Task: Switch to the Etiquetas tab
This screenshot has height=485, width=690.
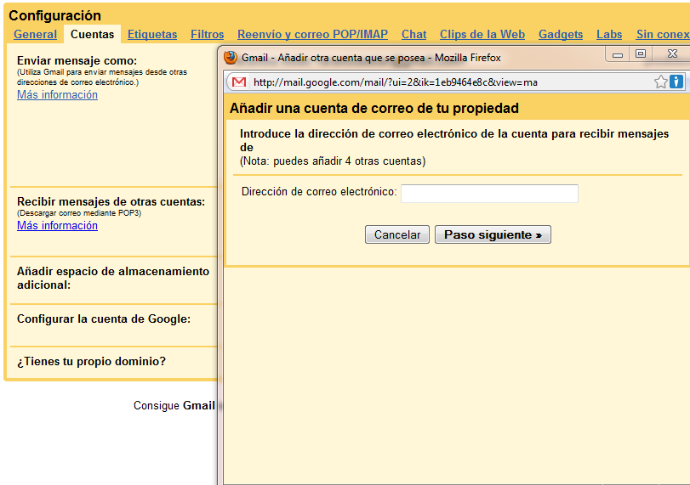Action: [152, 35]
